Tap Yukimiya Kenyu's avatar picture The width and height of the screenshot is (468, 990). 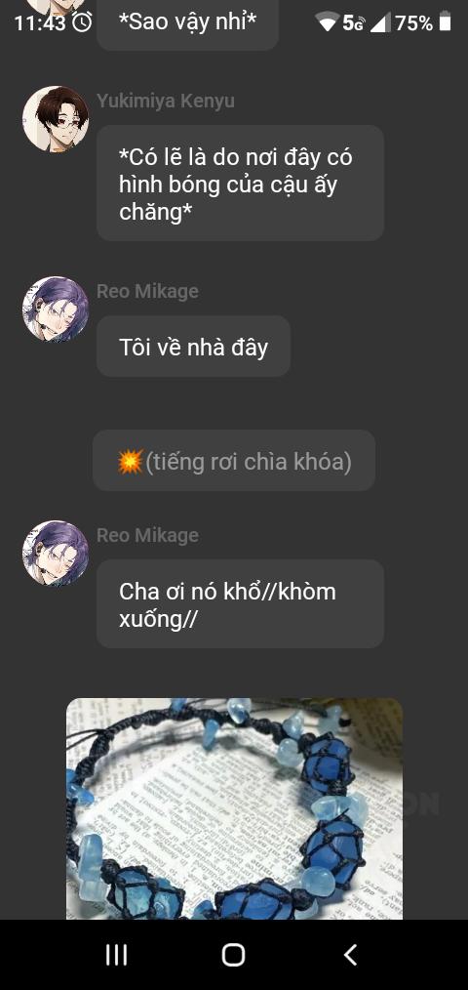click(x=56, y=119)
